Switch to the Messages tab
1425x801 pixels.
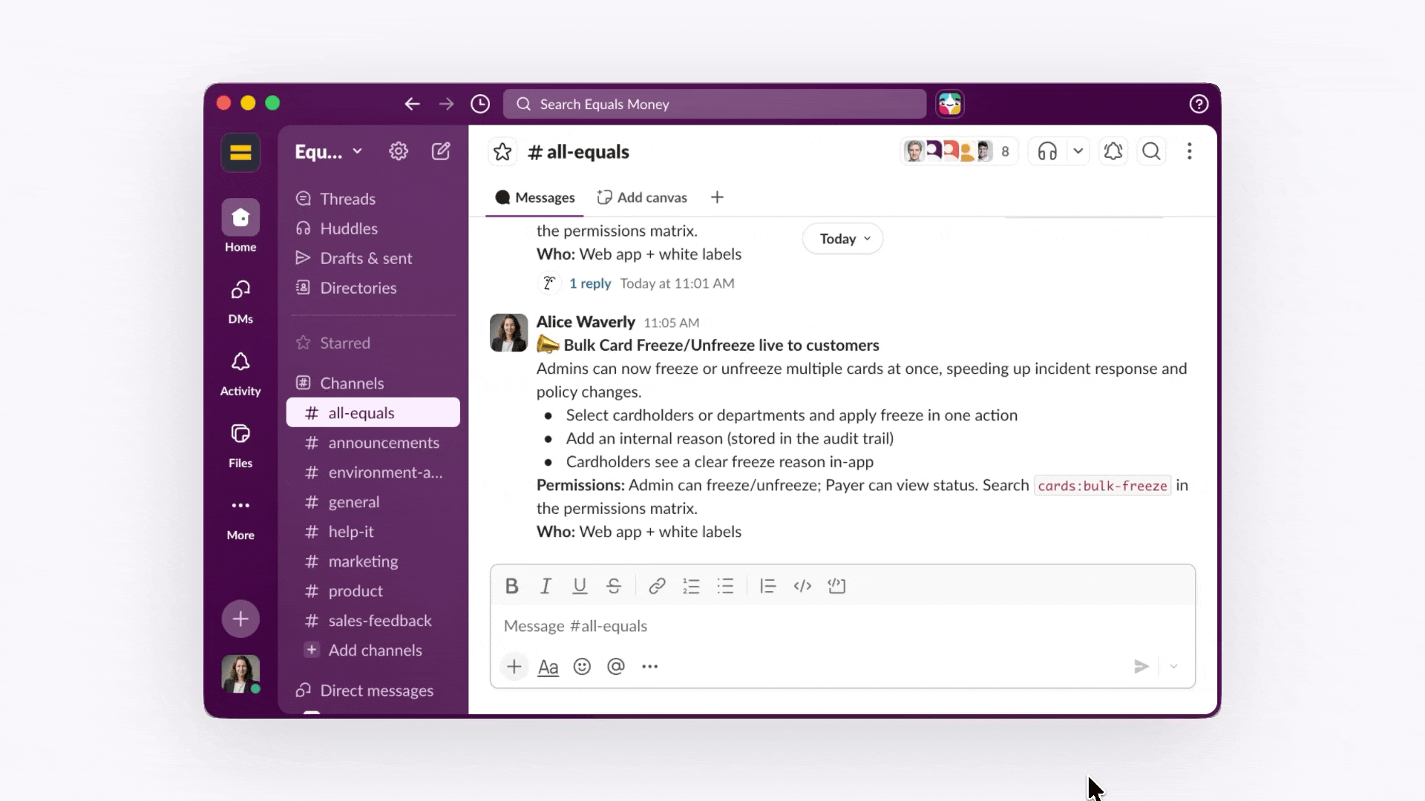[534, 197]
